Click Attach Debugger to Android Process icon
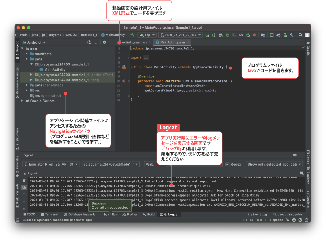The height and width of the screenshot is (242, 326). pyautogui.click(x=248, y=35)
